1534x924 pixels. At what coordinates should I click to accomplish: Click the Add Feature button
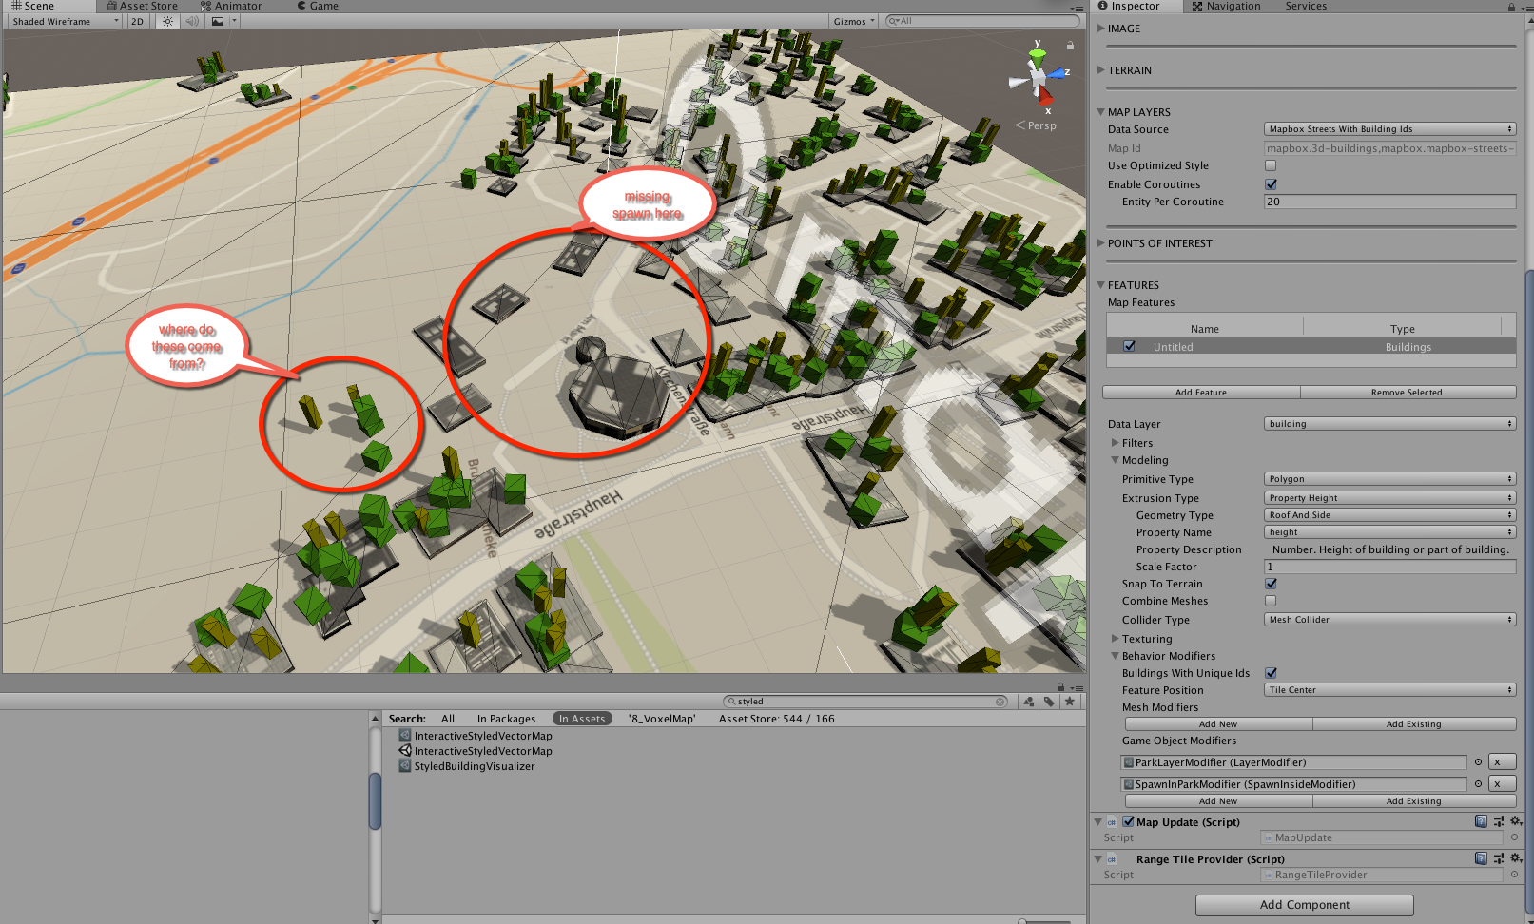coord(1201,392)
